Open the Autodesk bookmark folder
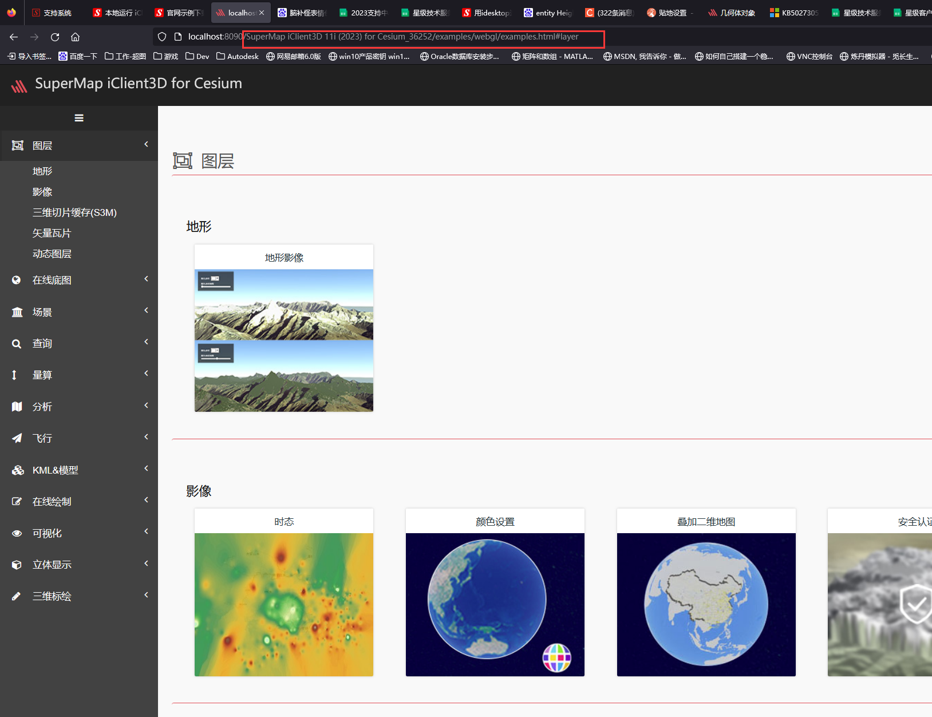The image size is (932, 717). point(238,56)
